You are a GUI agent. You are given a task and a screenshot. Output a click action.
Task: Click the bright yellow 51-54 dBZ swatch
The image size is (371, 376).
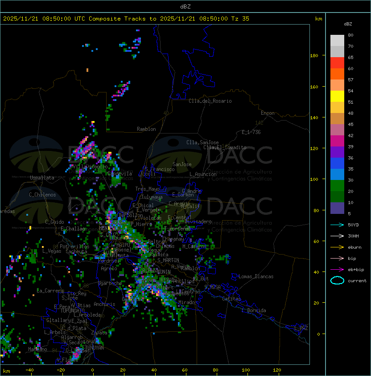pyautogui.click(x=337, y=96)
